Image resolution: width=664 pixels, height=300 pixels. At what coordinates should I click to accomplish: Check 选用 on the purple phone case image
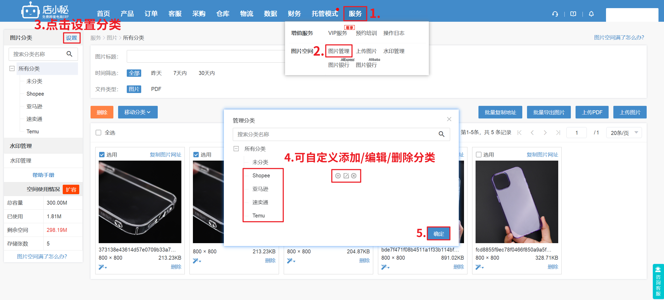click(x=479, y=155)
